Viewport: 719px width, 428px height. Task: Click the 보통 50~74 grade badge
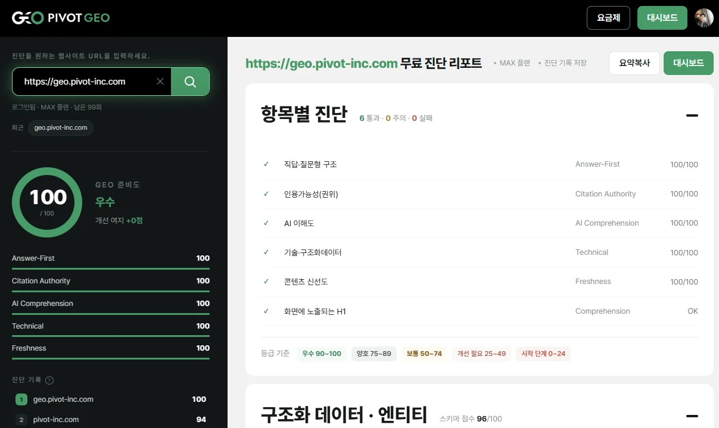click(x=424, y=354)
